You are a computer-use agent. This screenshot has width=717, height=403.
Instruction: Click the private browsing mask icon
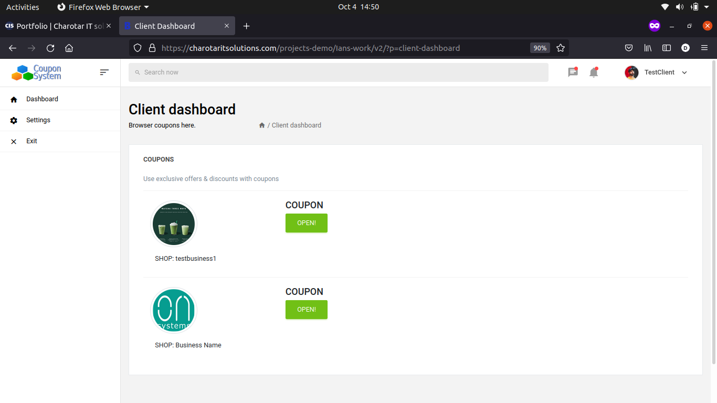(x=654, y=26)
